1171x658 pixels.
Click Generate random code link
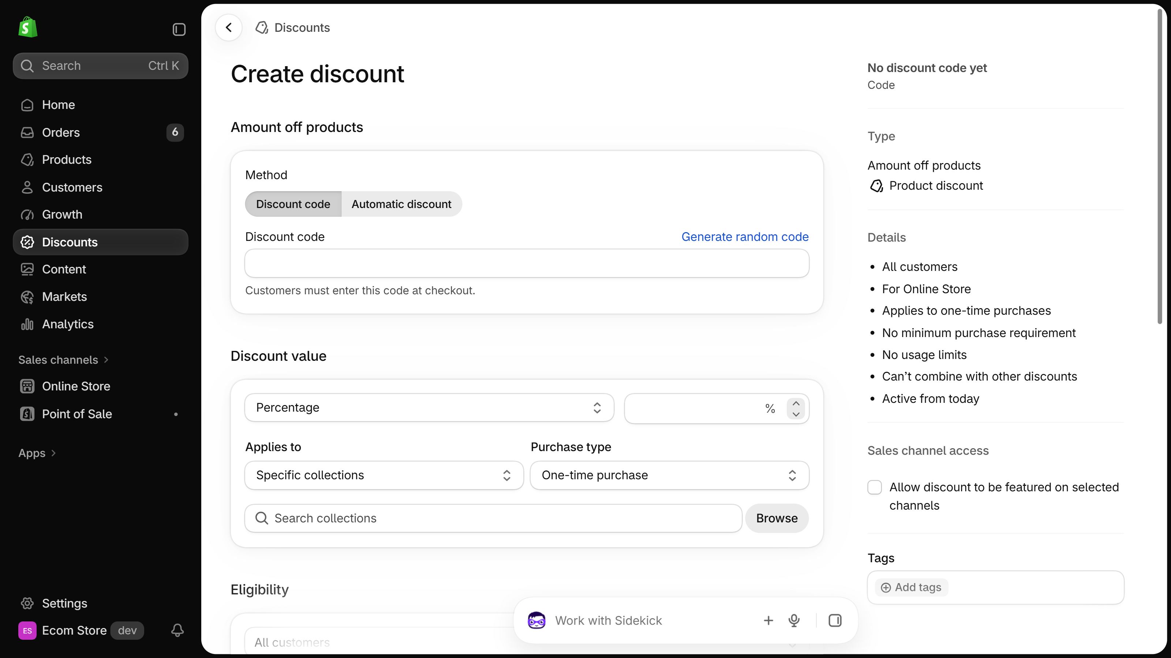point(745,237)
